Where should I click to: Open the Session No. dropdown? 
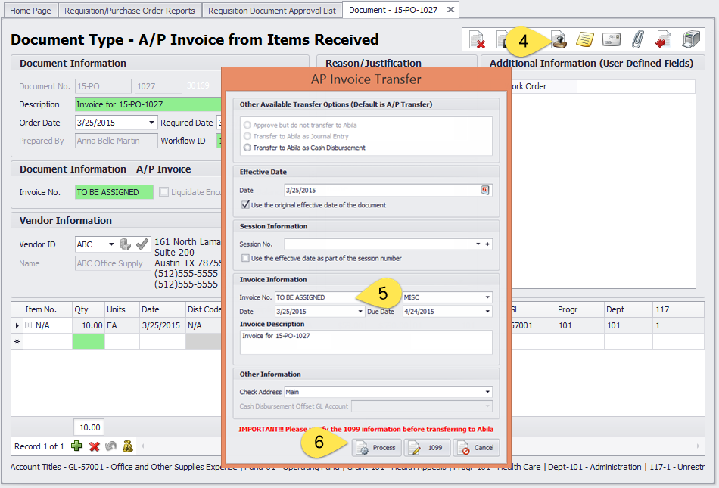(478, 244)
